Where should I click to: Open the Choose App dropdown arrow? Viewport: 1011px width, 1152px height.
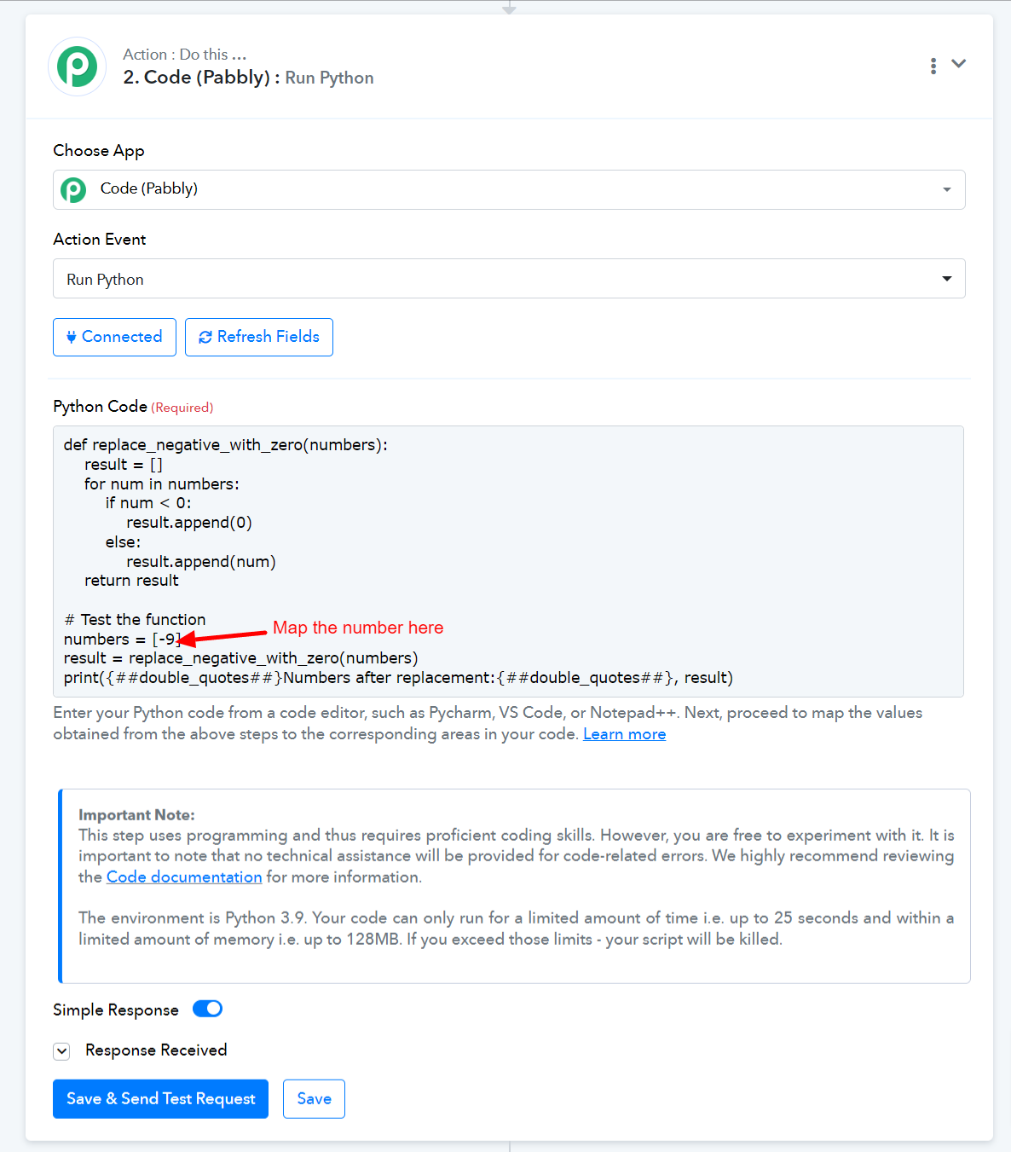coord(947,189)
